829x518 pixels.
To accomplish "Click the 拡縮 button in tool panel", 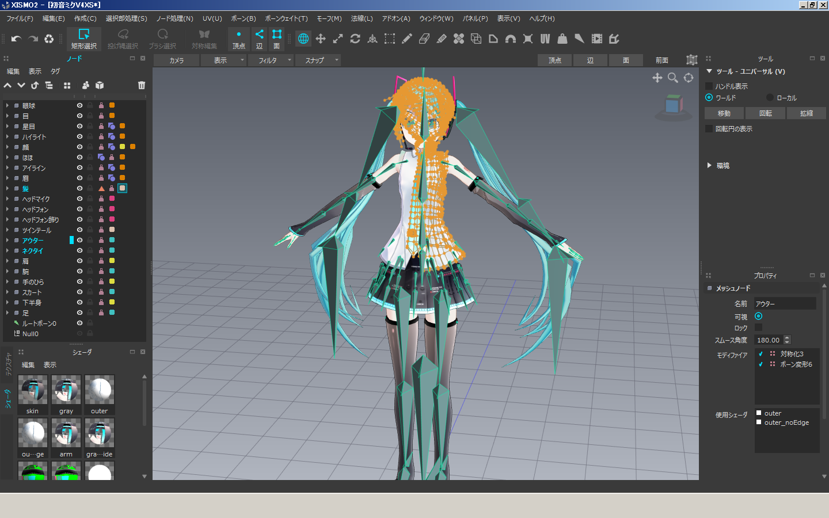I will (806, 113).
